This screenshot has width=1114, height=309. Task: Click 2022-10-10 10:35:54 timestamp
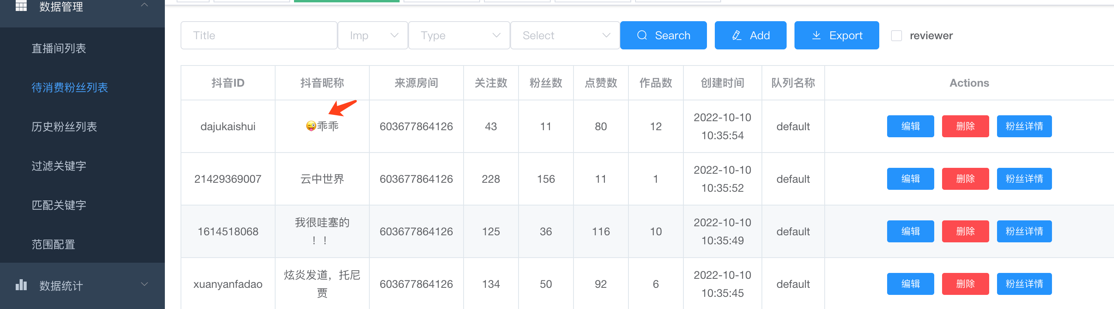[722, 126]
